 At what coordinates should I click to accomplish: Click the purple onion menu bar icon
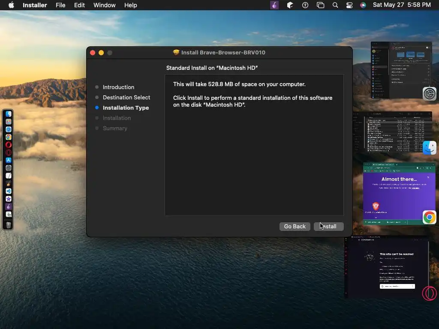(x=274, y=5)
